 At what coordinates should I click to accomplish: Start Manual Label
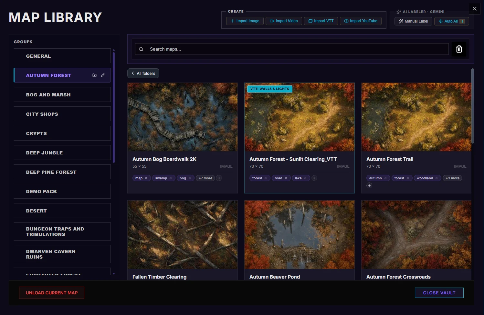point(413,21)
